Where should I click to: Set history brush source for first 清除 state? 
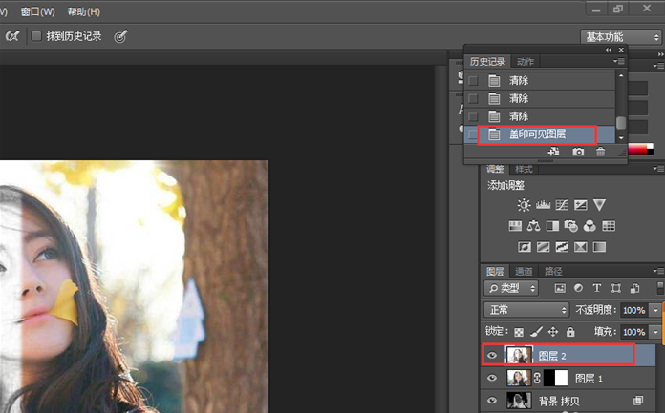pos(473,80)
